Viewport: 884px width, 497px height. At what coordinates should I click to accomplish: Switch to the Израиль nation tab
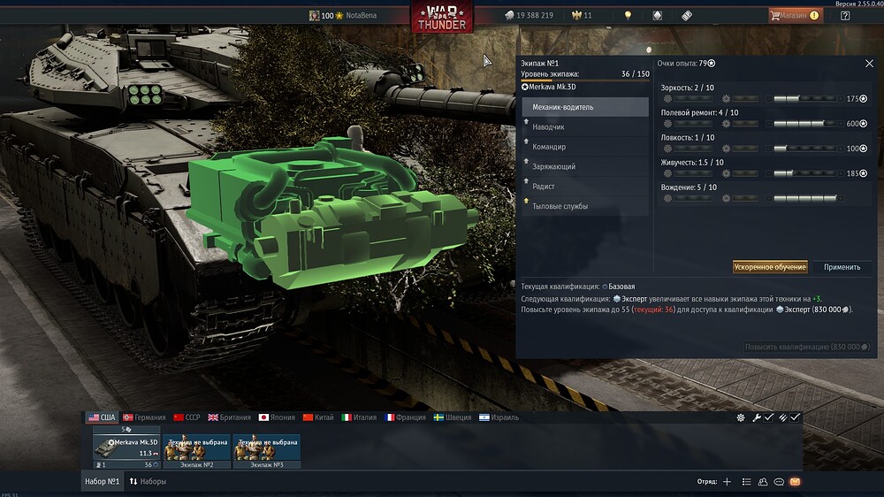point(499,417)
